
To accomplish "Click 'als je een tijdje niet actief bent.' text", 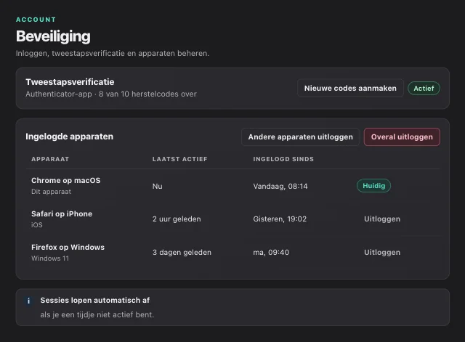I will [97, 314].
